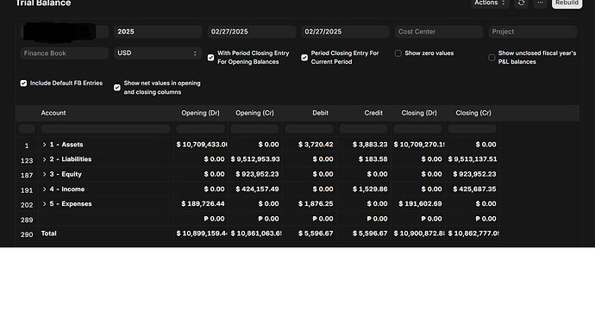
Task: Click the Closing (Dr) column header
Action: pyautogui.click(x=419, y=113)
